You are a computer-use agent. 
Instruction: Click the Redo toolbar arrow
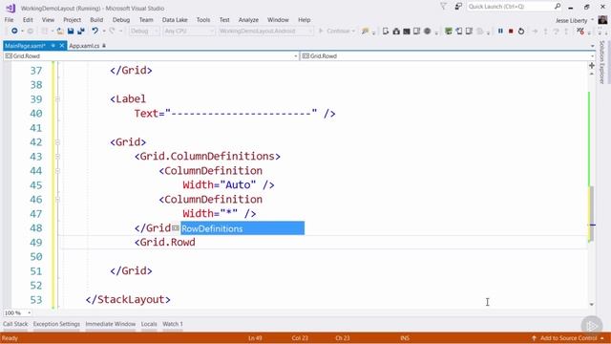point(113,31)
